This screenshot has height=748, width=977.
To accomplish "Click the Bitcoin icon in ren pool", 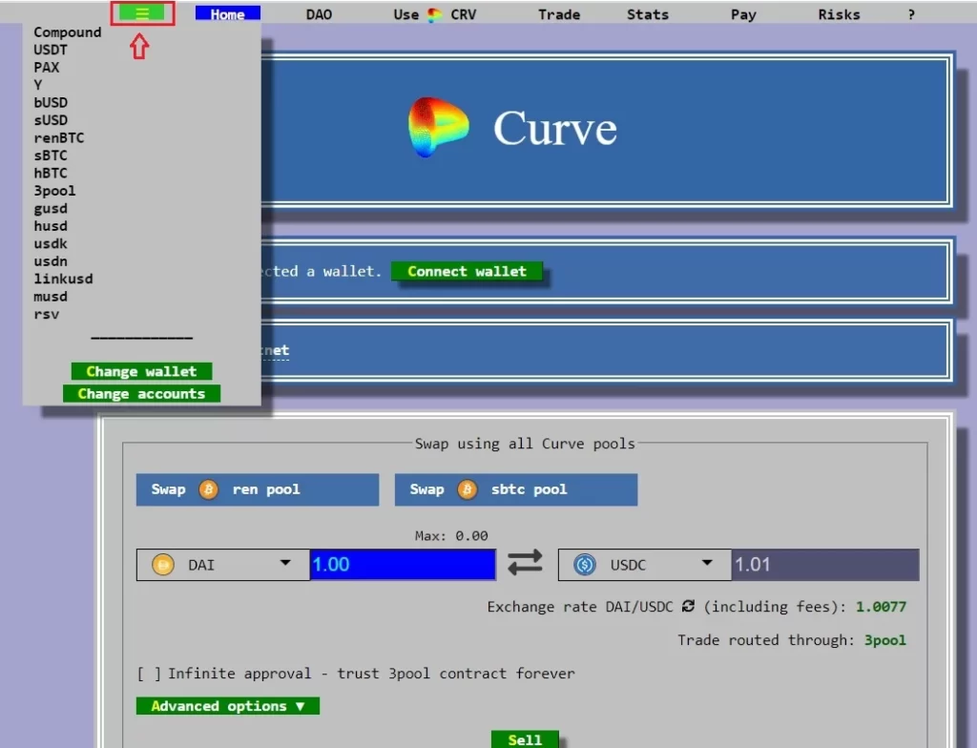I will coord(209,489).
